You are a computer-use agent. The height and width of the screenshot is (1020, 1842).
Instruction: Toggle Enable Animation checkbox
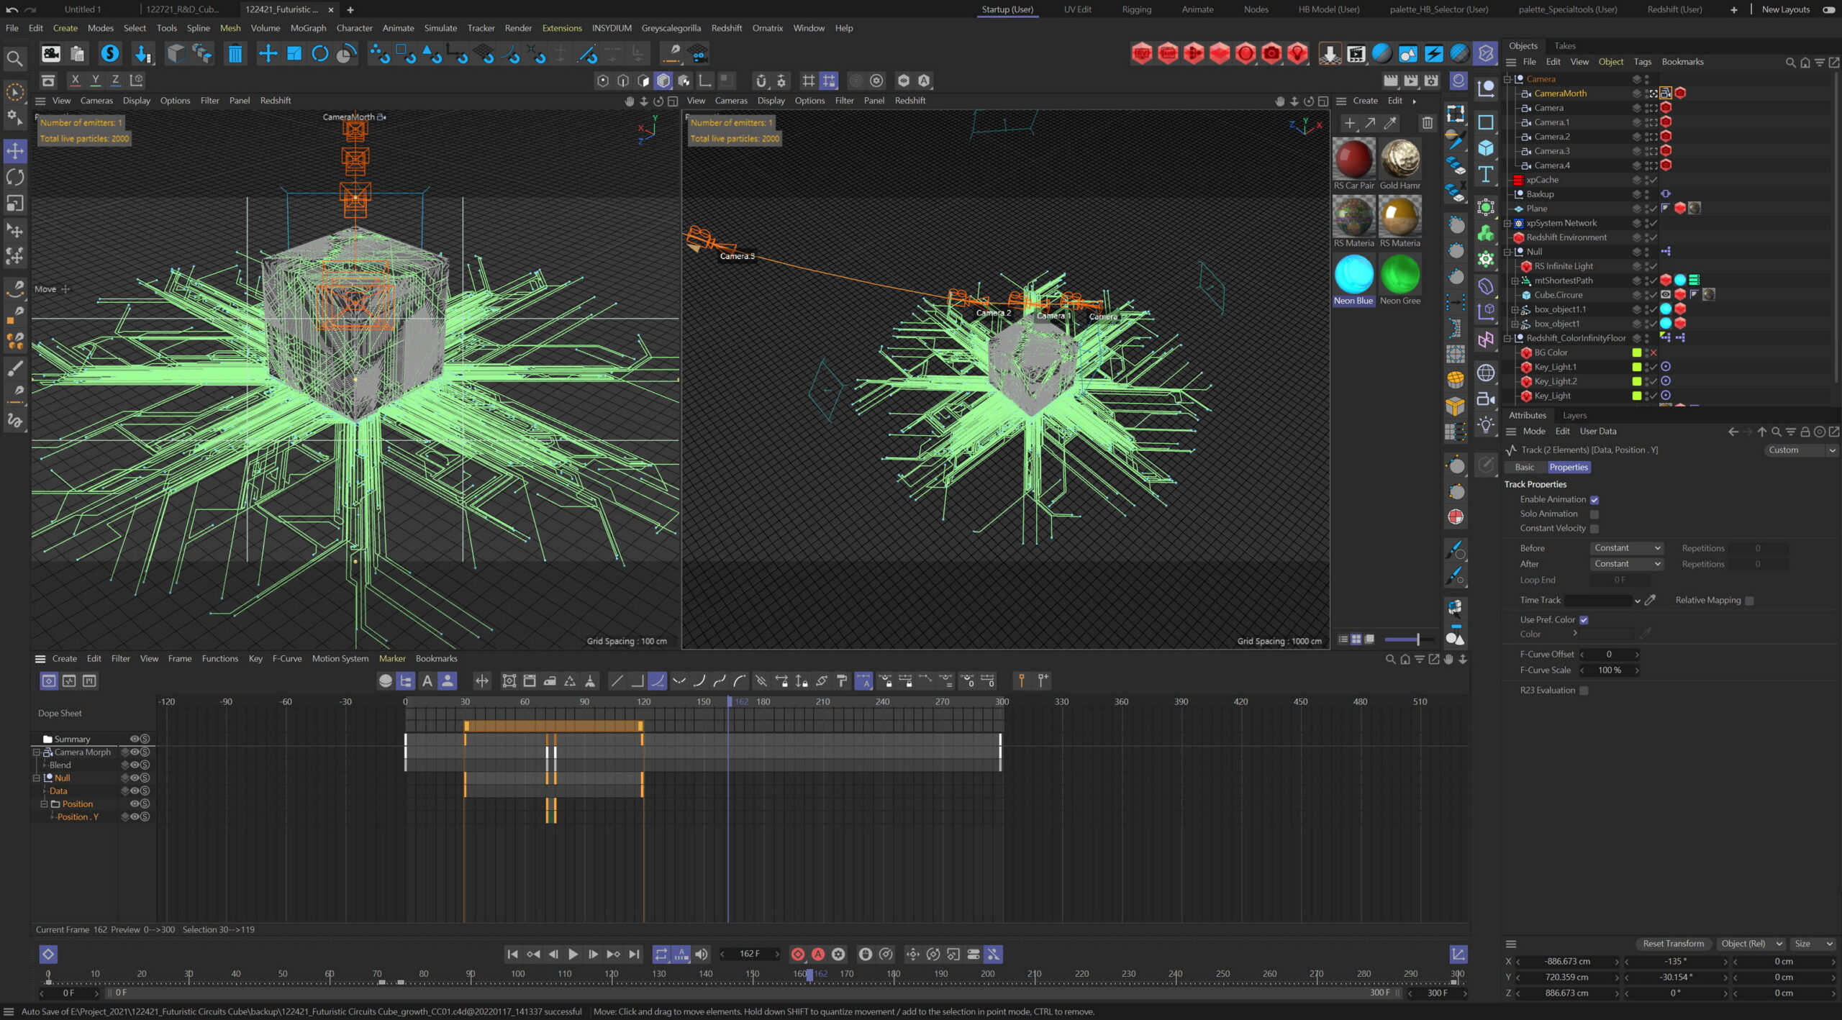(1594, 500)
